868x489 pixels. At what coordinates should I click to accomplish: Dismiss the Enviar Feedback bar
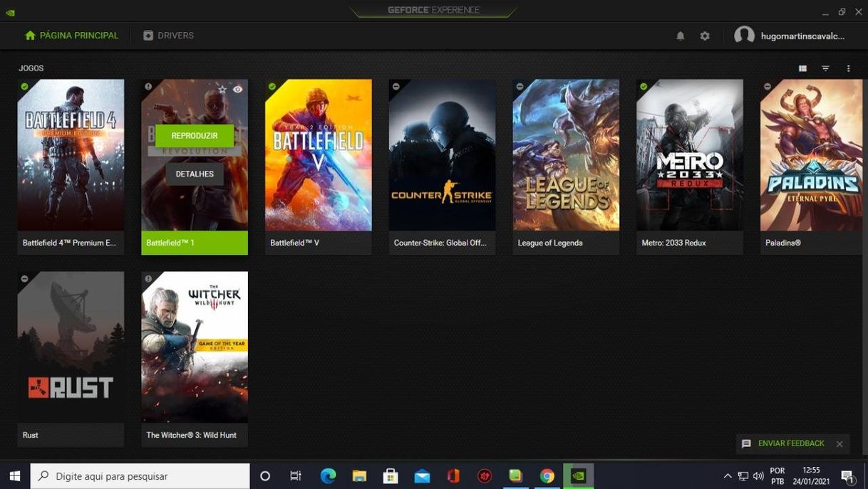pyautogui.click(x=839, y=443)
